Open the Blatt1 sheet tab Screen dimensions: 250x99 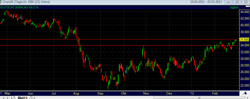click(23, 98)
